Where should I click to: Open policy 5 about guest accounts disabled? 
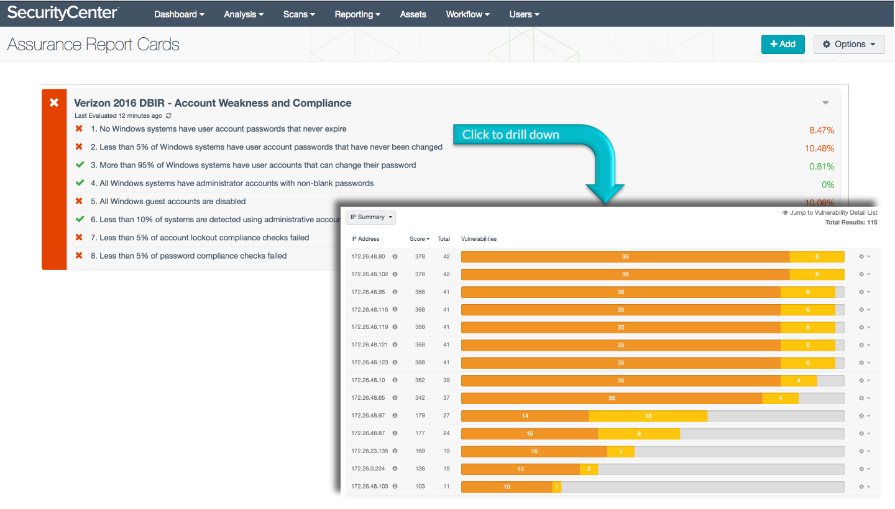pos(168,201)
